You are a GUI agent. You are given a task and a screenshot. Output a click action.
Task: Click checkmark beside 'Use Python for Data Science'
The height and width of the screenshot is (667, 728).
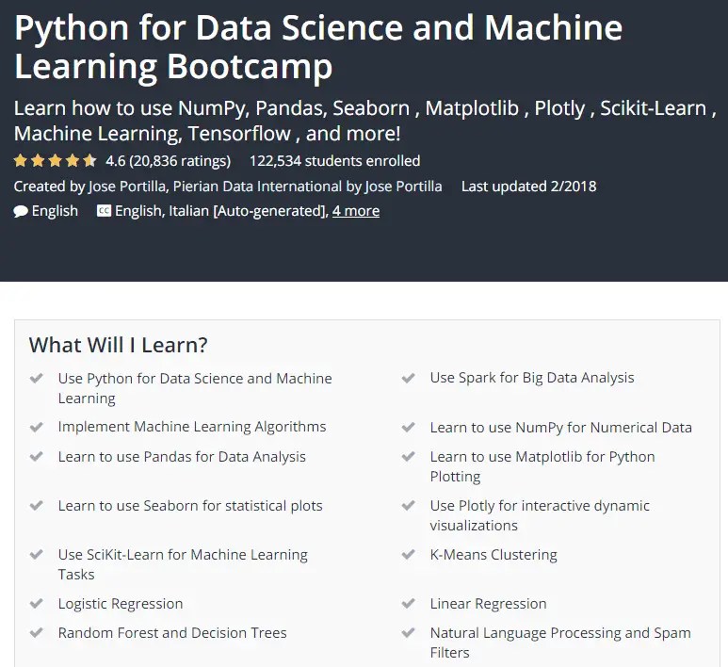[36, 378]
